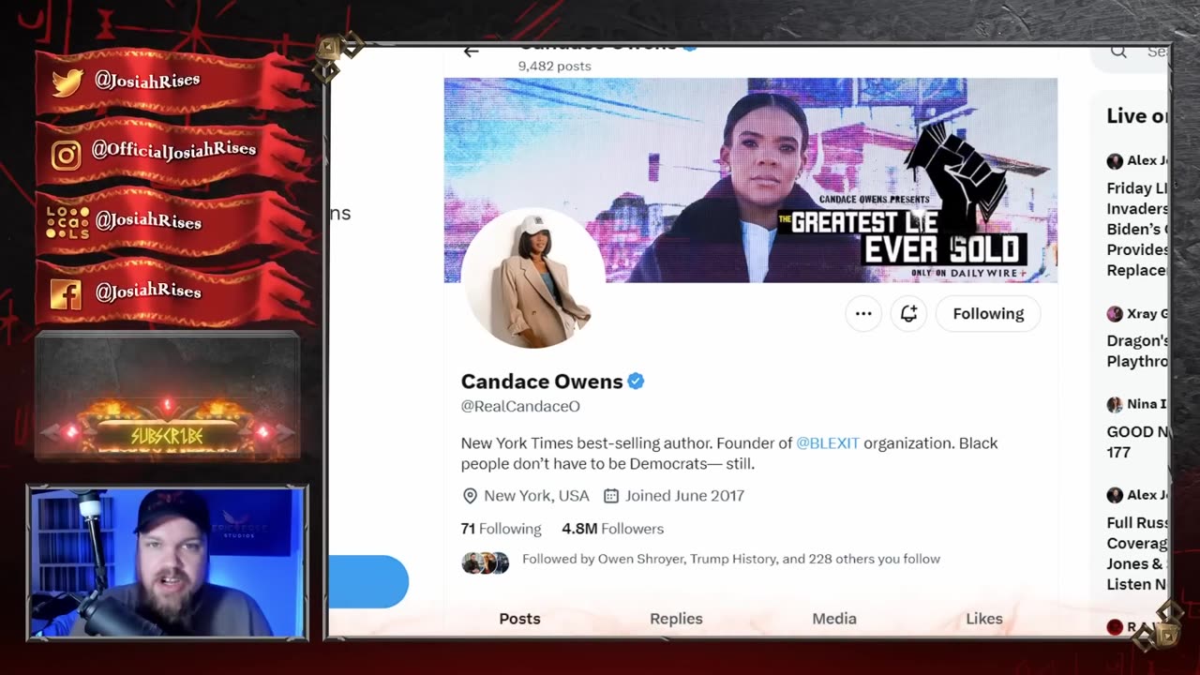This screenshot has height=675, width=1200.
Task: Open the Friday live listing in the sidebar
Action: [1137, 229]
